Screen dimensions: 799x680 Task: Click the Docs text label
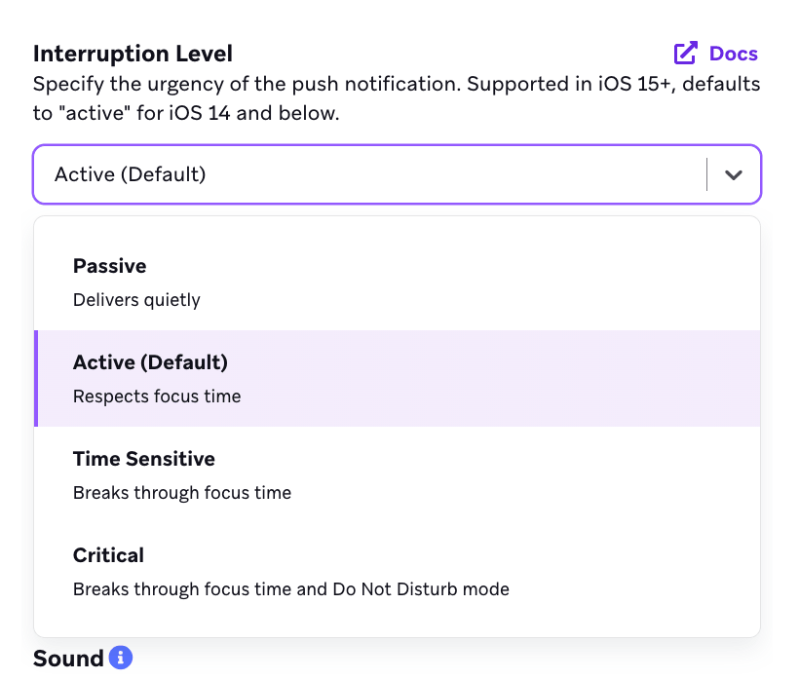(x=733, y=54)
